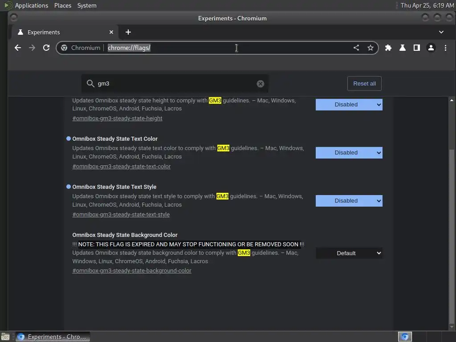Click the flags search field containing gm3
The image size is (456, 342).
click(x=175, y=84)
